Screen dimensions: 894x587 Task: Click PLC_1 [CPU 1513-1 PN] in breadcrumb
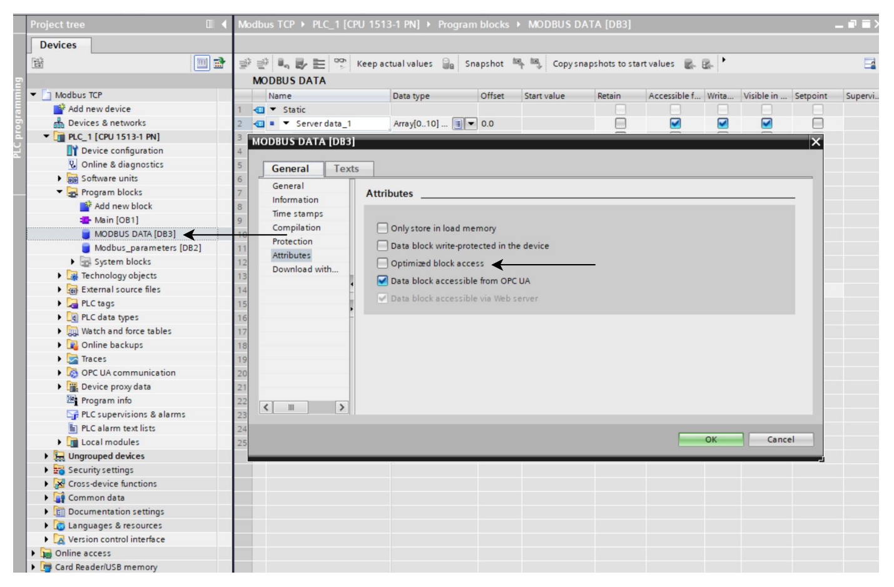(366, 24)
